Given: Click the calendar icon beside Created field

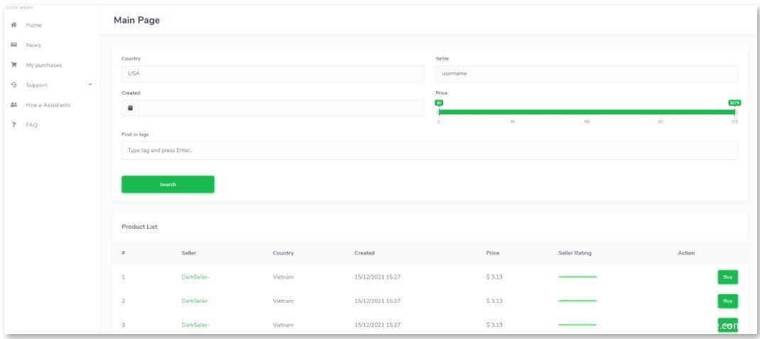Looking at the screenshot, I should pyautogui.click(x=130, y=108).
